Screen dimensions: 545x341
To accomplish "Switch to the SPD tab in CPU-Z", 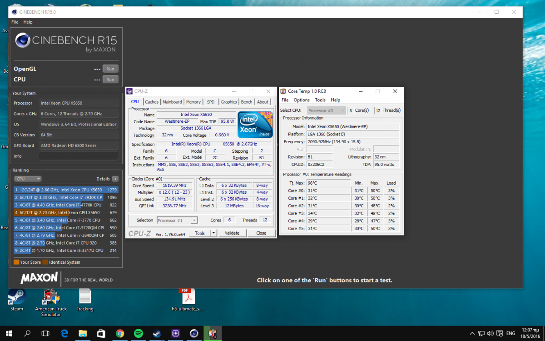I will [211, 102].
